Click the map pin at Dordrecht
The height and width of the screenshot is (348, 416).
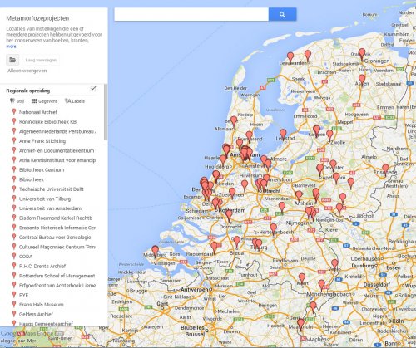[x=229, y=215]
